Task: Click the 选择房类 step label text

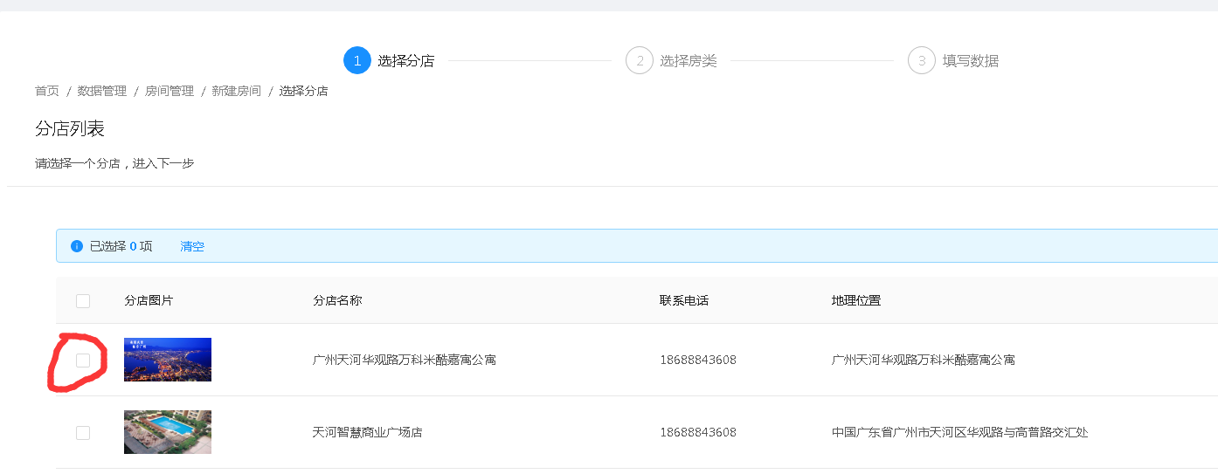Action: click(689, 61)
